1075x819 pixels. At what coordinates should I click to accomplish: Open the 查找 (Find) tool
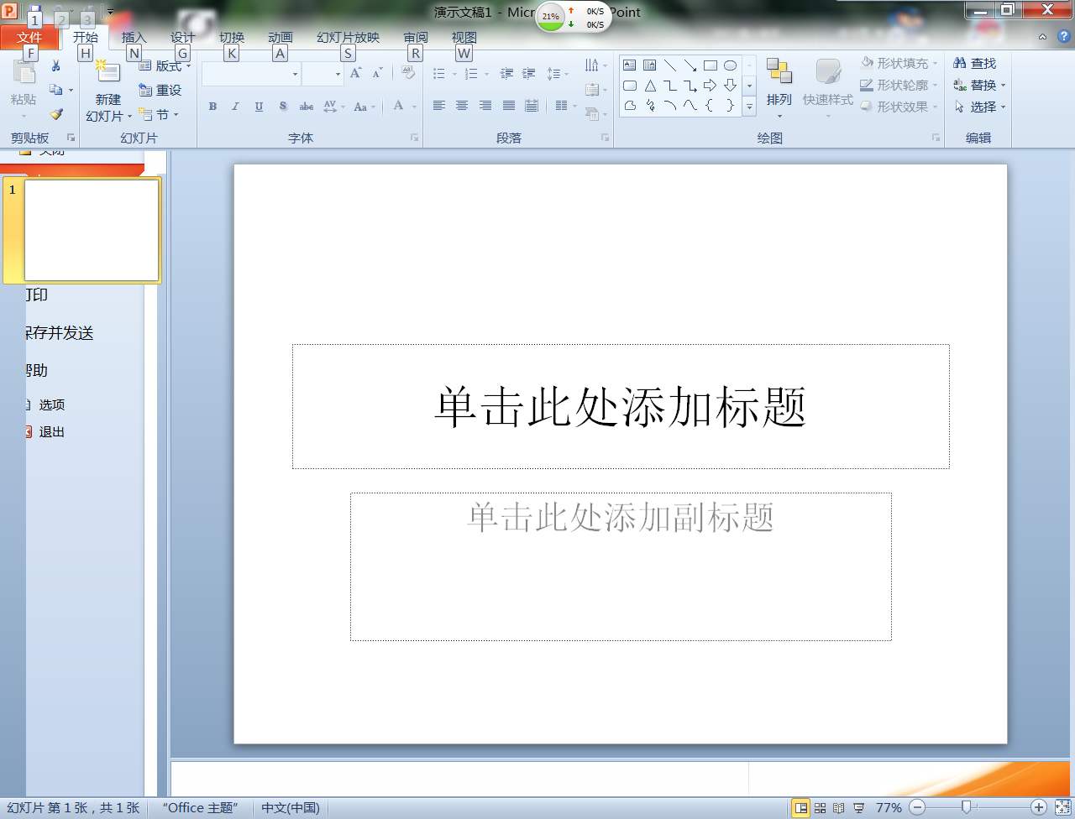pos(974,63)
